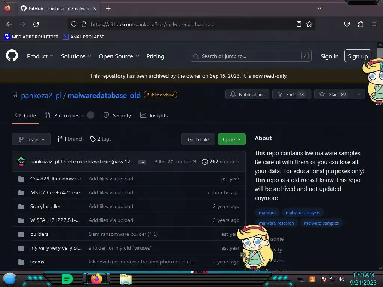Image resolution: width=383 pixels, height=287 pixels.
Task: Go back to the previous page
Action: (9, 24)
